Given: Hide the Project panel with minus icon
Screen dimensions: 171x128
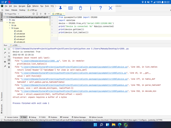Looking at the screenshot, I should click(x=49, y=14).
